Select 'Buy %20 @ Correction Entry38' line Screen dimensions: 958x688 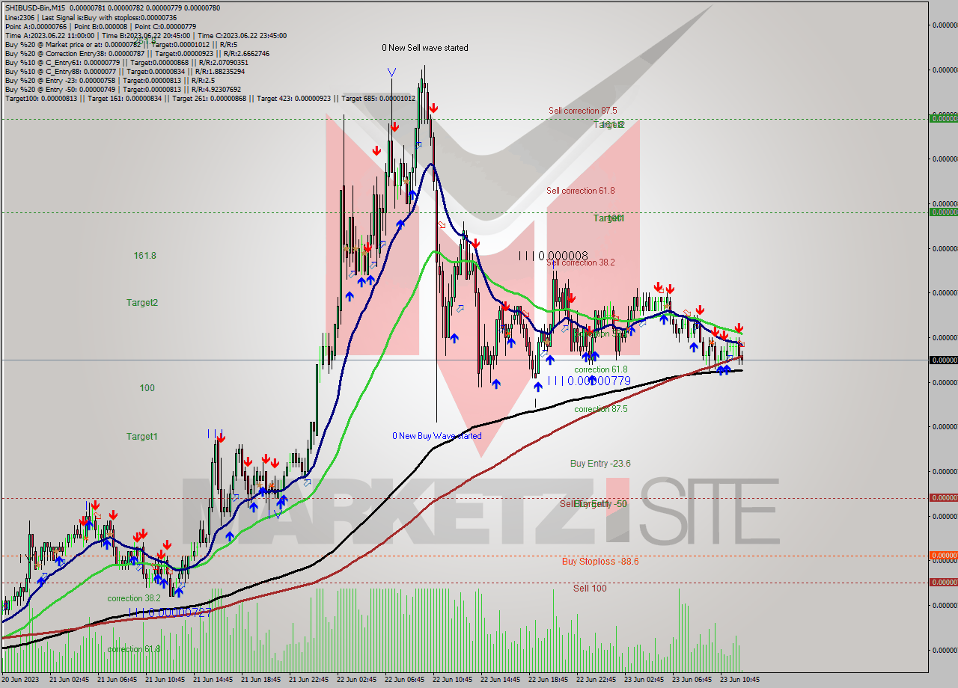pos(137,53)
